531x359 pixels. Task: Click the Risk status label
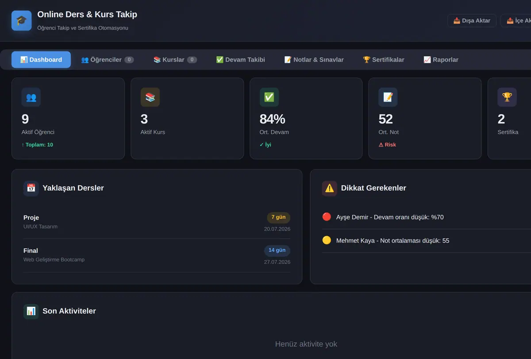pos(387,145)
